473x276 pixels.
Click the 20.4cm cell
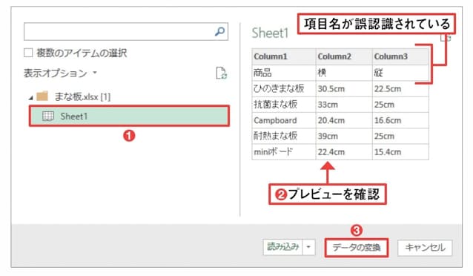click(344, 120)
